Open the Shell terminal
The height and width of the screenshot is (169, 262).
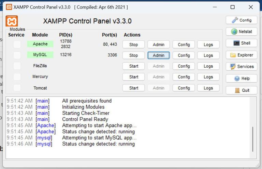click(242, 43)
